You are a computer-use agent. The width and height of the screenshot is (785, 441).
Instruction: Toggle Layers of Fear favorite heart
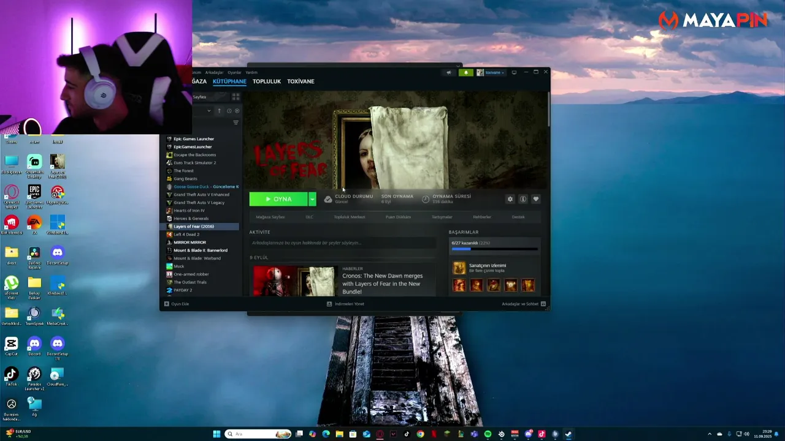[536, 199]
